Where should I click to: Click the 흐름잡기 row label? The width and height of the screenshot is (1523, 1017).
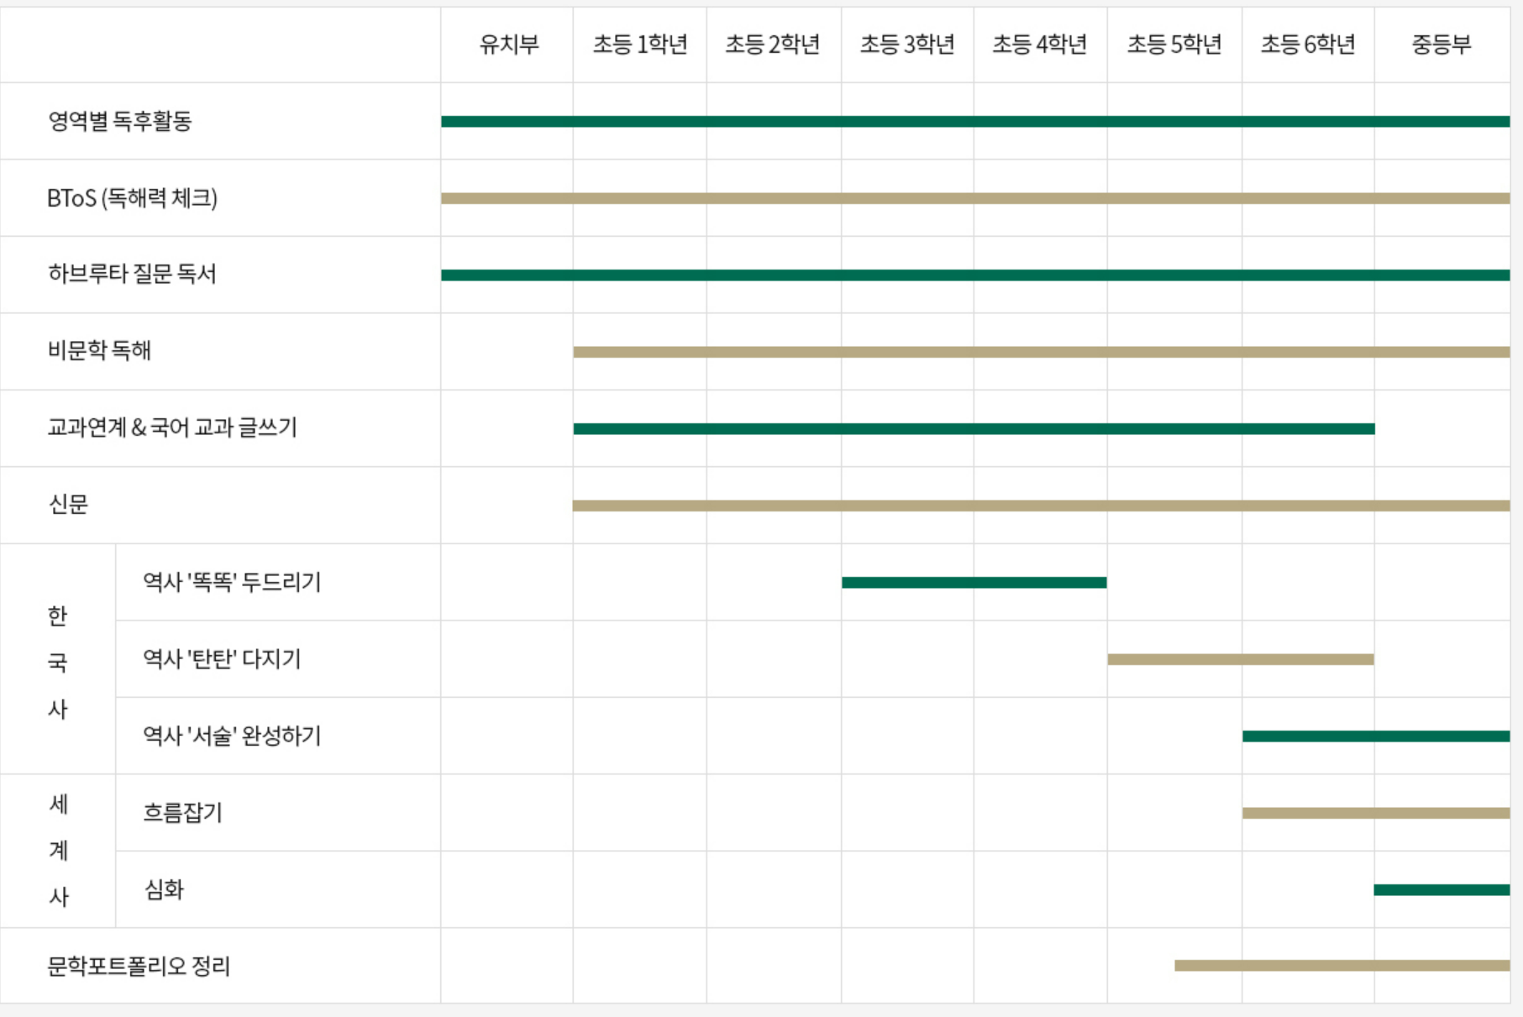click(x=183, y=812)
